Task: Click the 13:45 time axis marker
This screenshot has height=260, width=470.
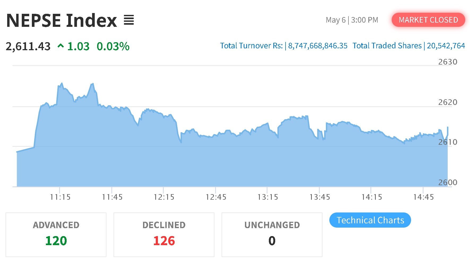Action: click(x=320, y=197)
